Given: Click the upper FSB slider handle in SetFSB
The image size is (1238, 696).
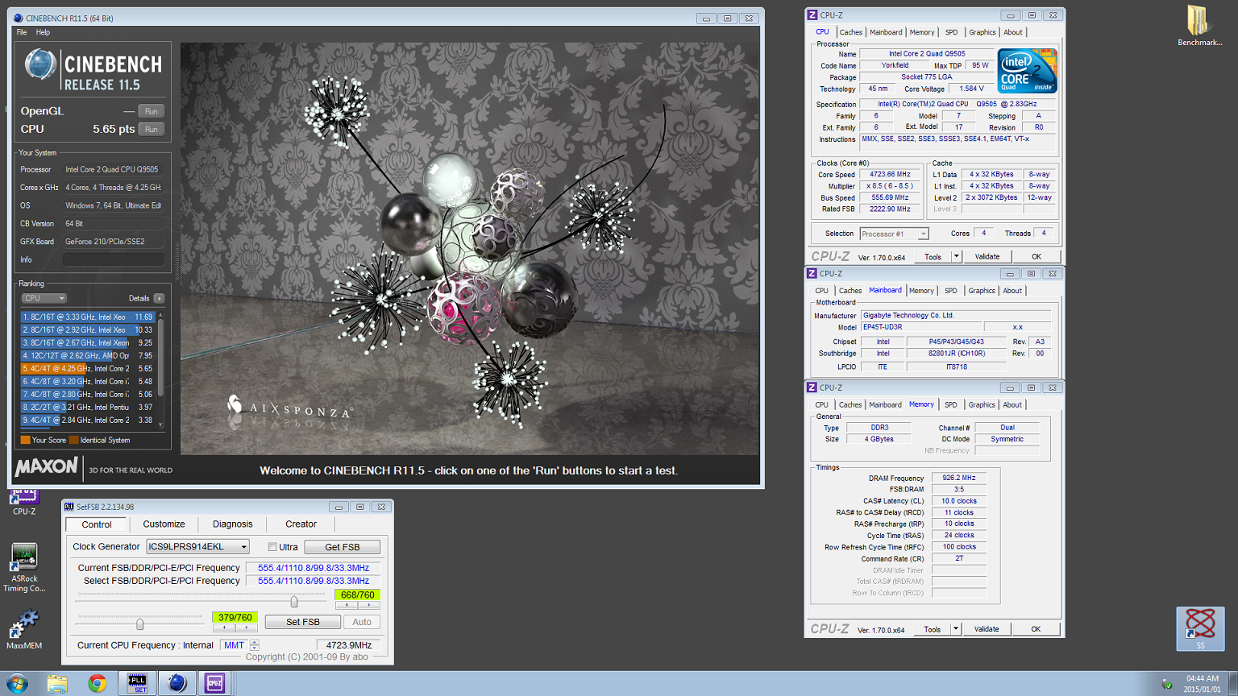Looking at the screenshot, I should tap(294, 601).
